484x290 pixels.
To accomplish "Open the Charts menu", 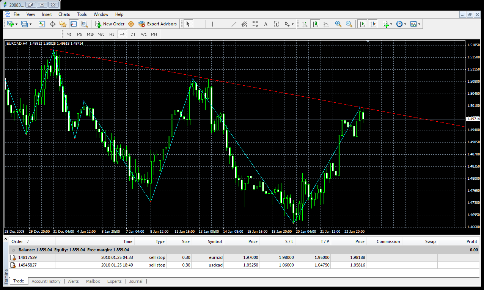I will [64, 14].
